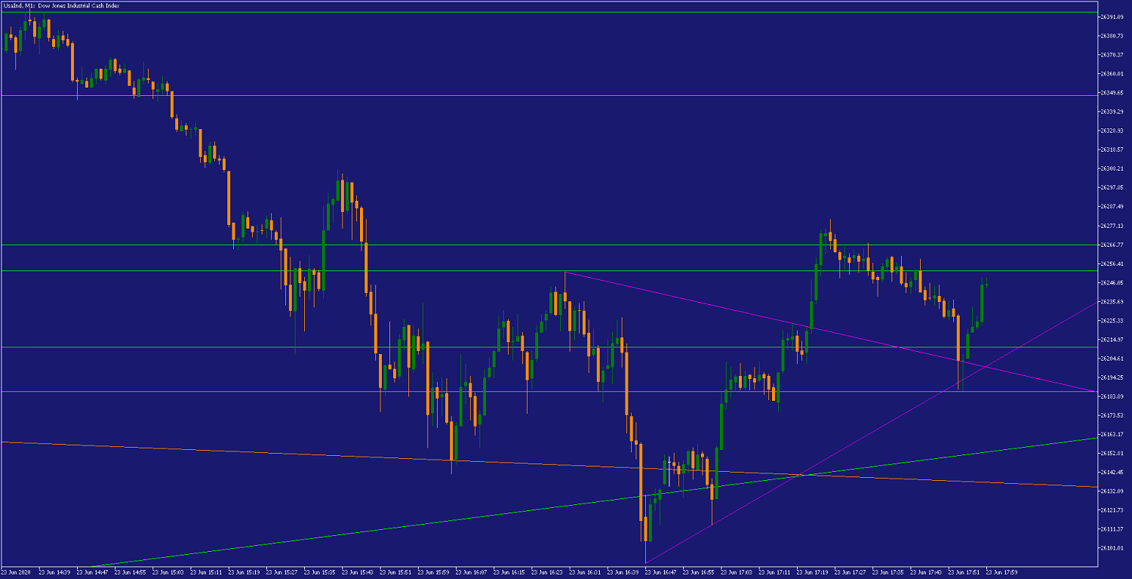This screenshot has width=1132, height=579.
Task: Select the 26111.37 price value
Action: coord(1112,529)
